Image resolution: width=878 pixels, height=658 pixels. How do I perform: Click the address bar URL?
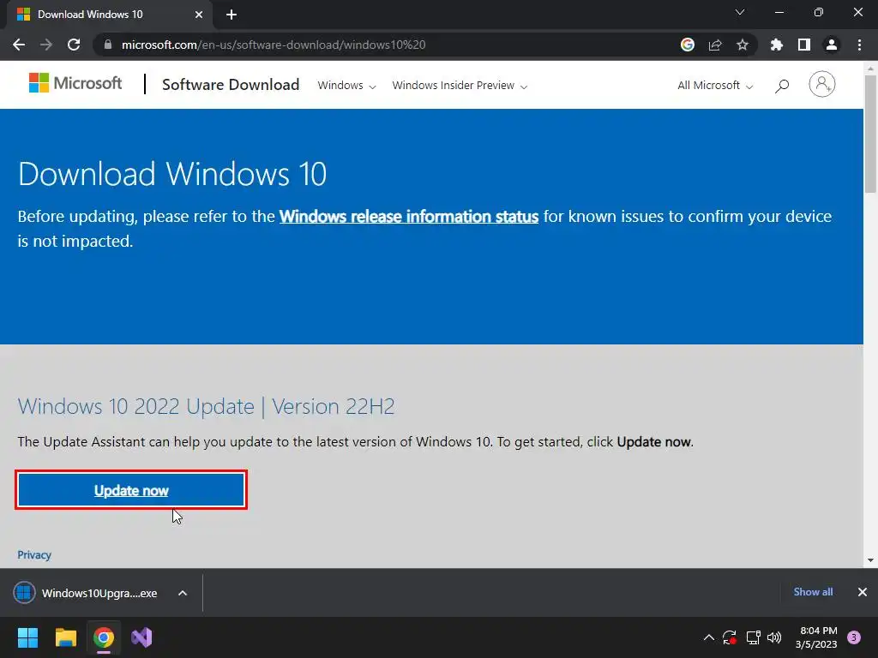(274, 45)
